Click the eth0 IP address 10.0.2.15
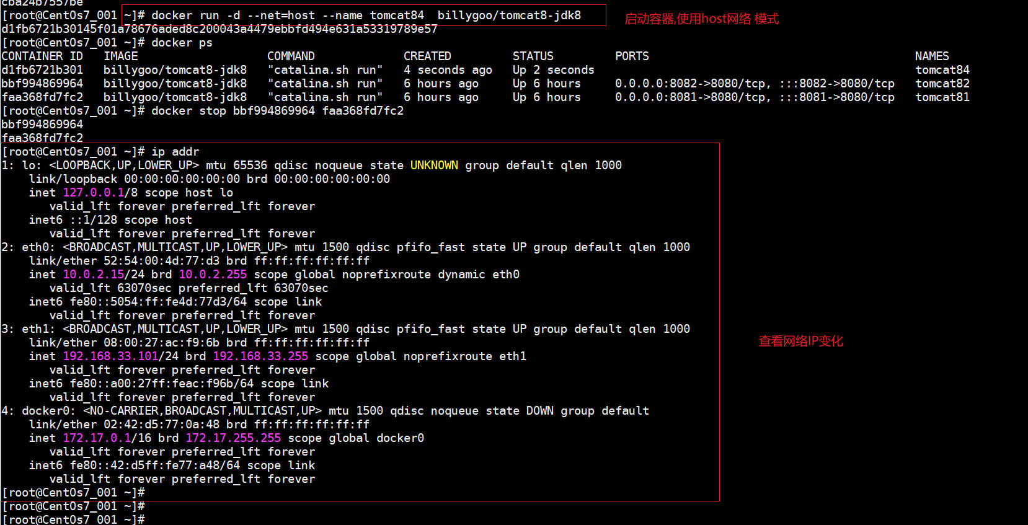The image size is (1028, 525). (93, 275)
